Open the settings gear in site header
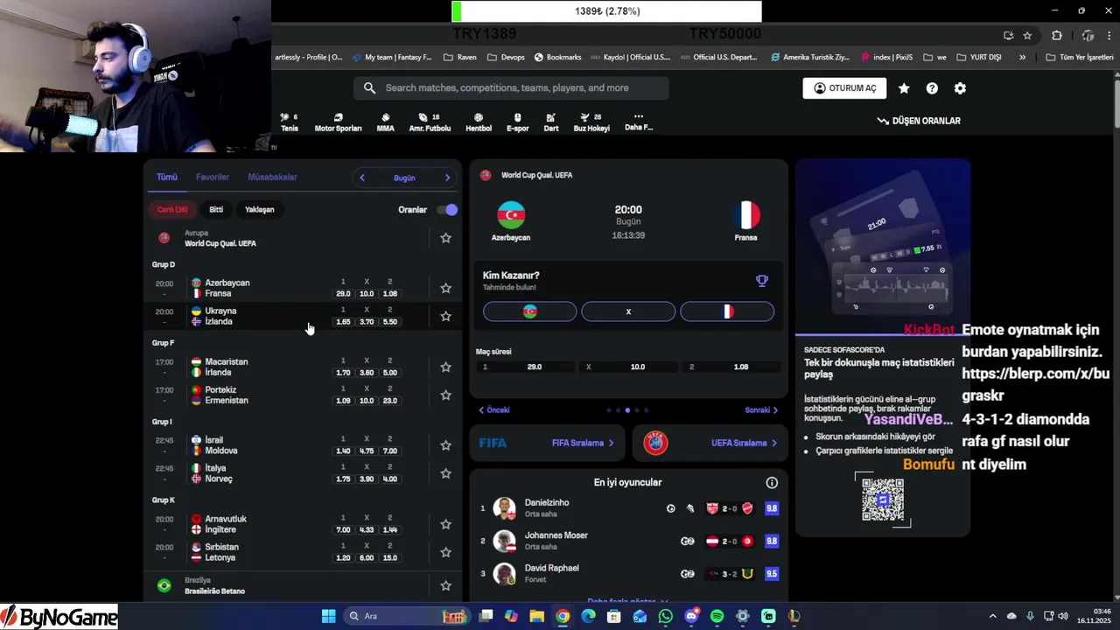The height and width of the screenshot is (630, 1120). pos(960,88)
